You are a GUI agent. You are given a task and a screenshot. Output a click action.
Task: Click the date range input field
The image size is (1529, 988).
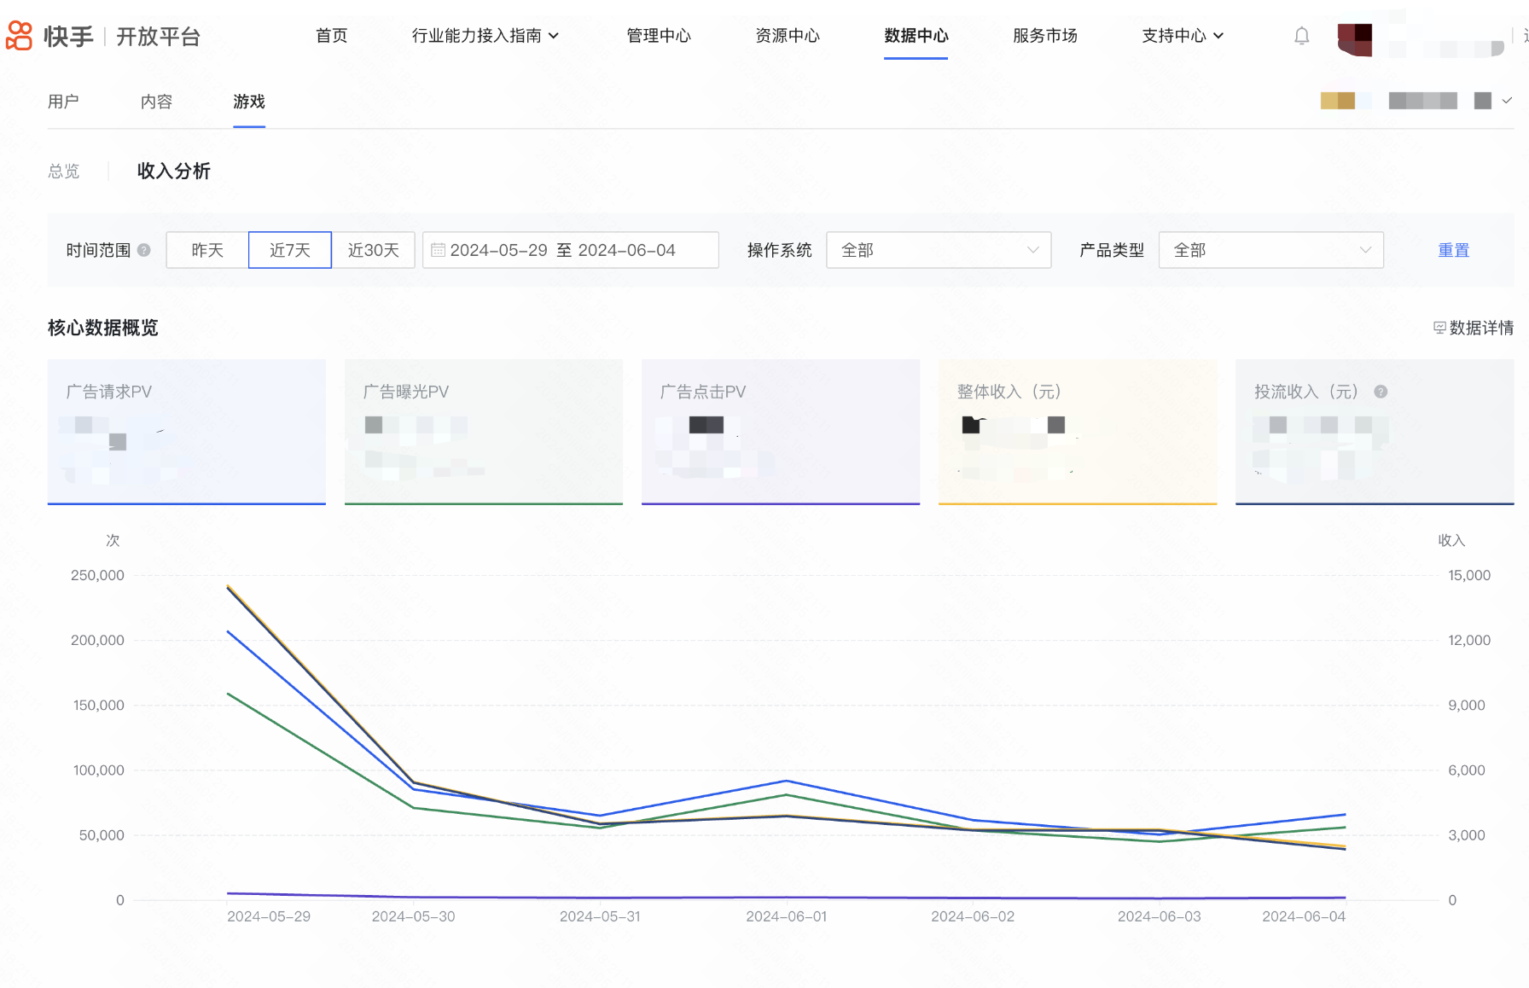click(x=571, y=250)
